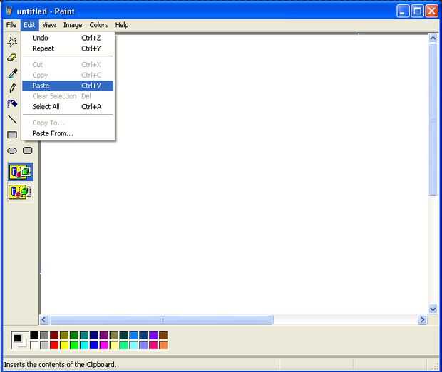Pick the dark green swatch in the top row
This screenshot has width=442, height=372.
coord(74,335)
